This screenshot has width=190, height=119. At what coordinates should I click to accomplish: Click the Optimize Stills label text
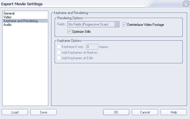[x=81, y=32]
